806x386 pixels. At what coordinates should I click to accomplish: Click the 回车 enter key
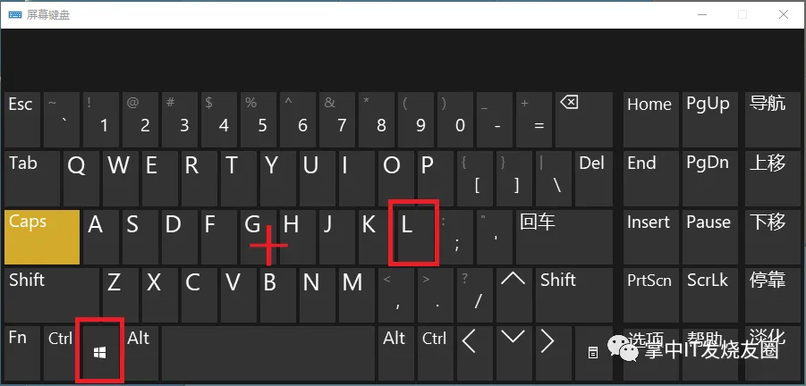564,237
